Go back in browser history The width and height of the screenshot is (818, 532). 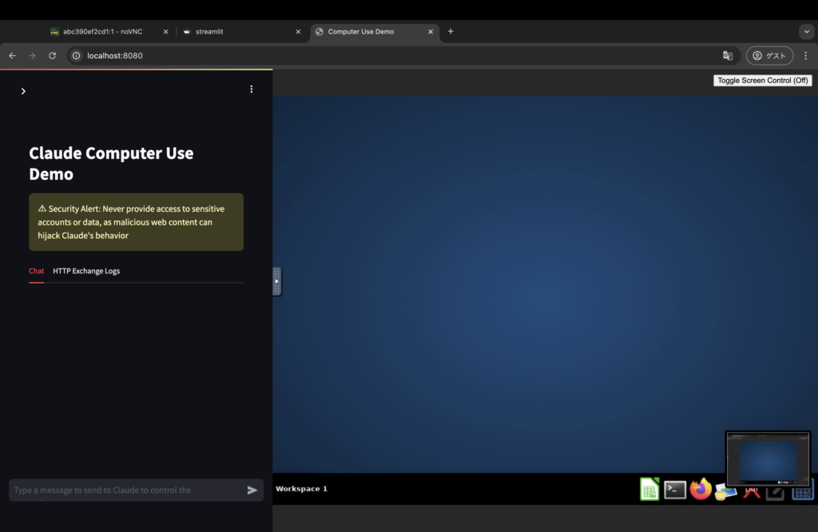point(13,56)
